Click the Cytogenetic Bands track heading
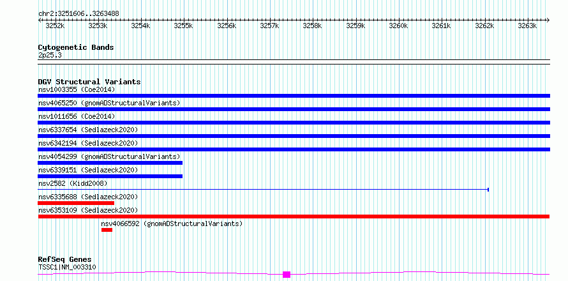568x281 pixels. click(x=76, y=47)
